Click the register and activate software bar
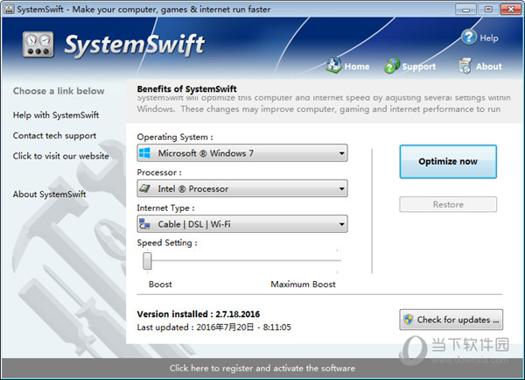This screenshot has width=525, height=380. 262,368
